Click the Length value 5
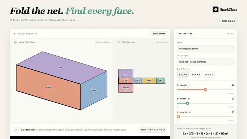 click(233, 85)
